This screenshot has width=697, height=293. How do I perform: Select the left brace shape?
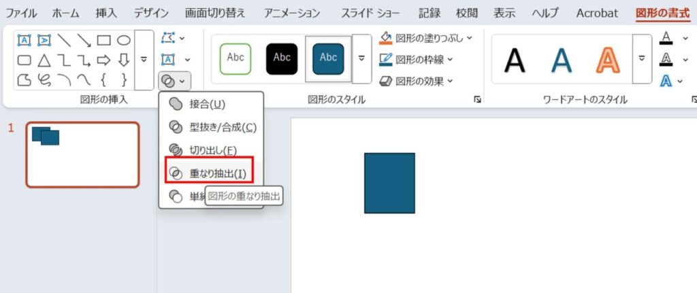(x=103, y=80)
